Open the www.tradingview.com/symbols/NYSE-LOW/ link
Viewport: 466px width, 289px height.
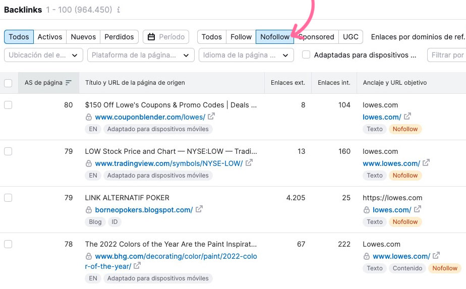click(x=168, y=163)
